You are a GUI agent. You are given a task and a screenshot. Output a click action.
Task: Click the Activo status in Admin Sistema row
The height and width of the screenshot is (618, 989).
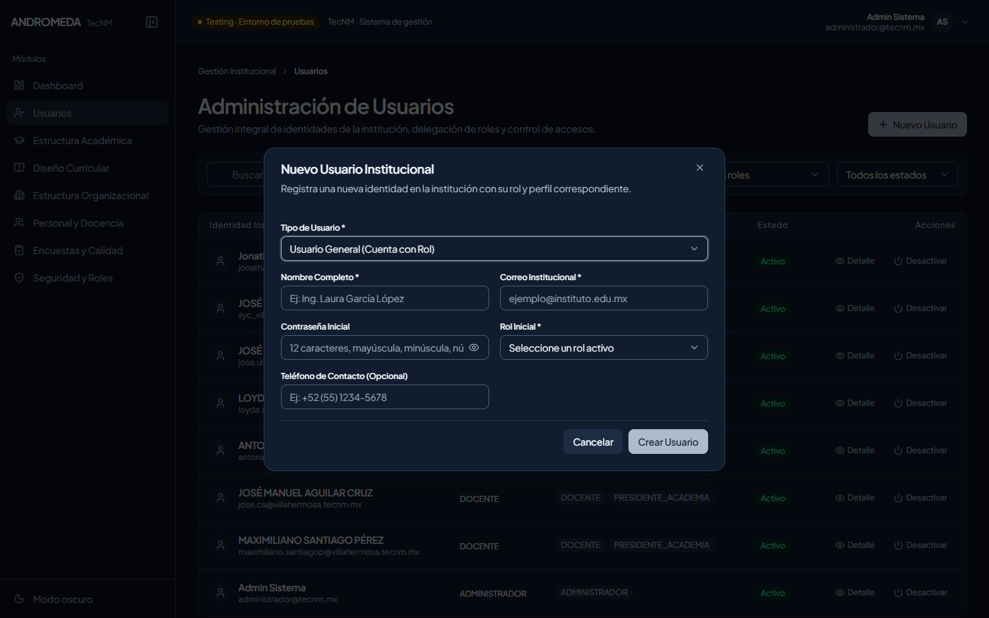773,593
